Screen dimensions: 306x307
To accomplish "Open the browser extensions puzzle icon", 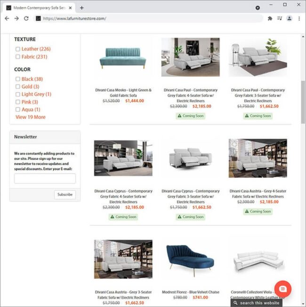I will [x=270, y=18].
